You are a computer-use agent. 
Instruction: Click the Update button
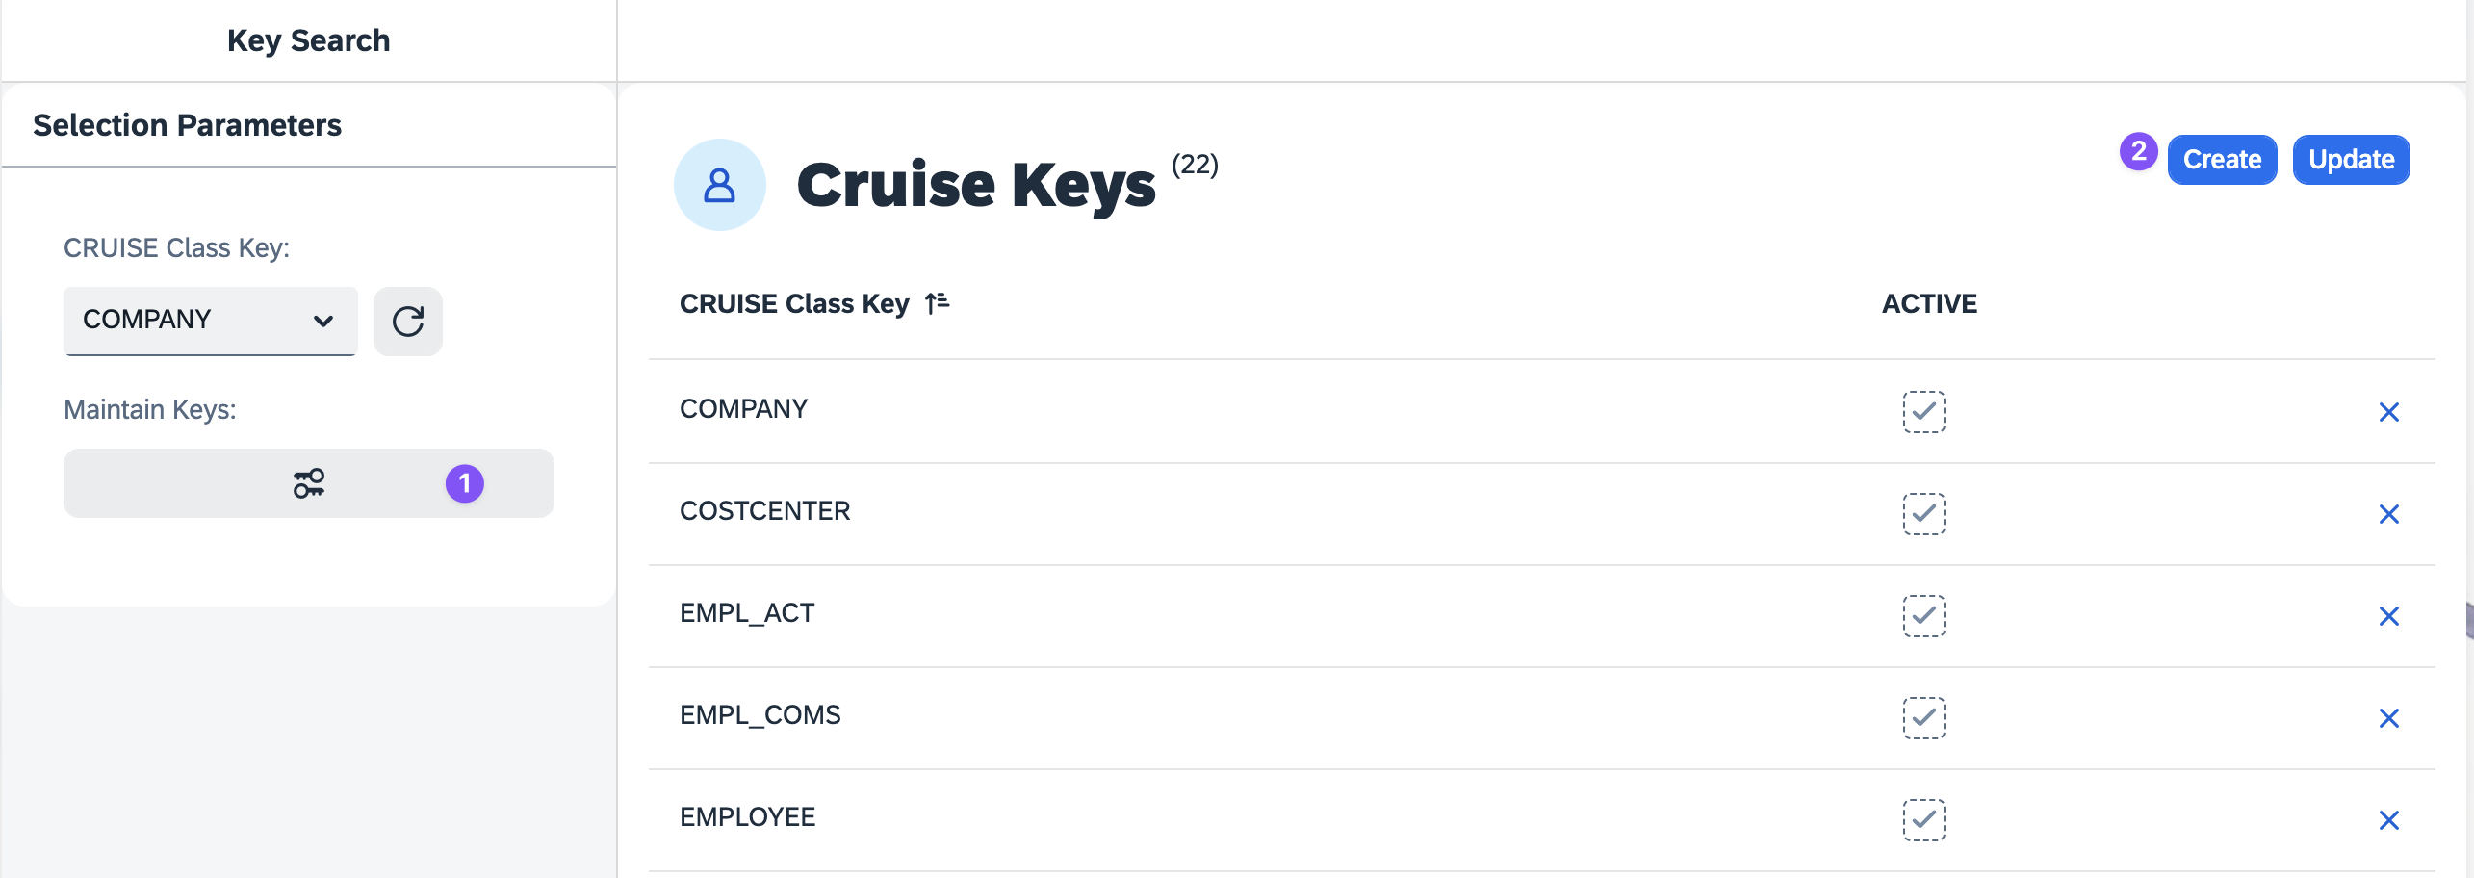click(x=2351, y=160)
